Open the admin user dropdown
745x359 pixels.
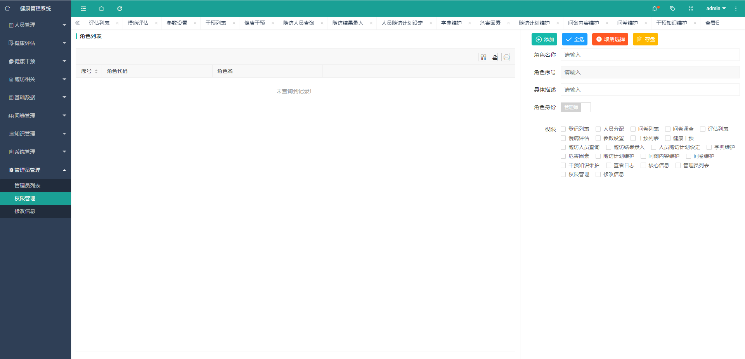point(716,9)
